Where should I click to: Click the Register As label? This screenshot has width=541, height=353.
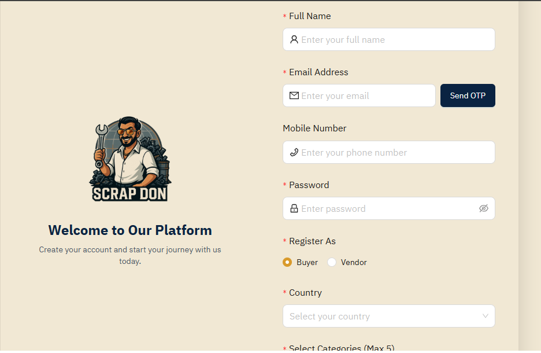pyautogui.click(x=312, y=241)
